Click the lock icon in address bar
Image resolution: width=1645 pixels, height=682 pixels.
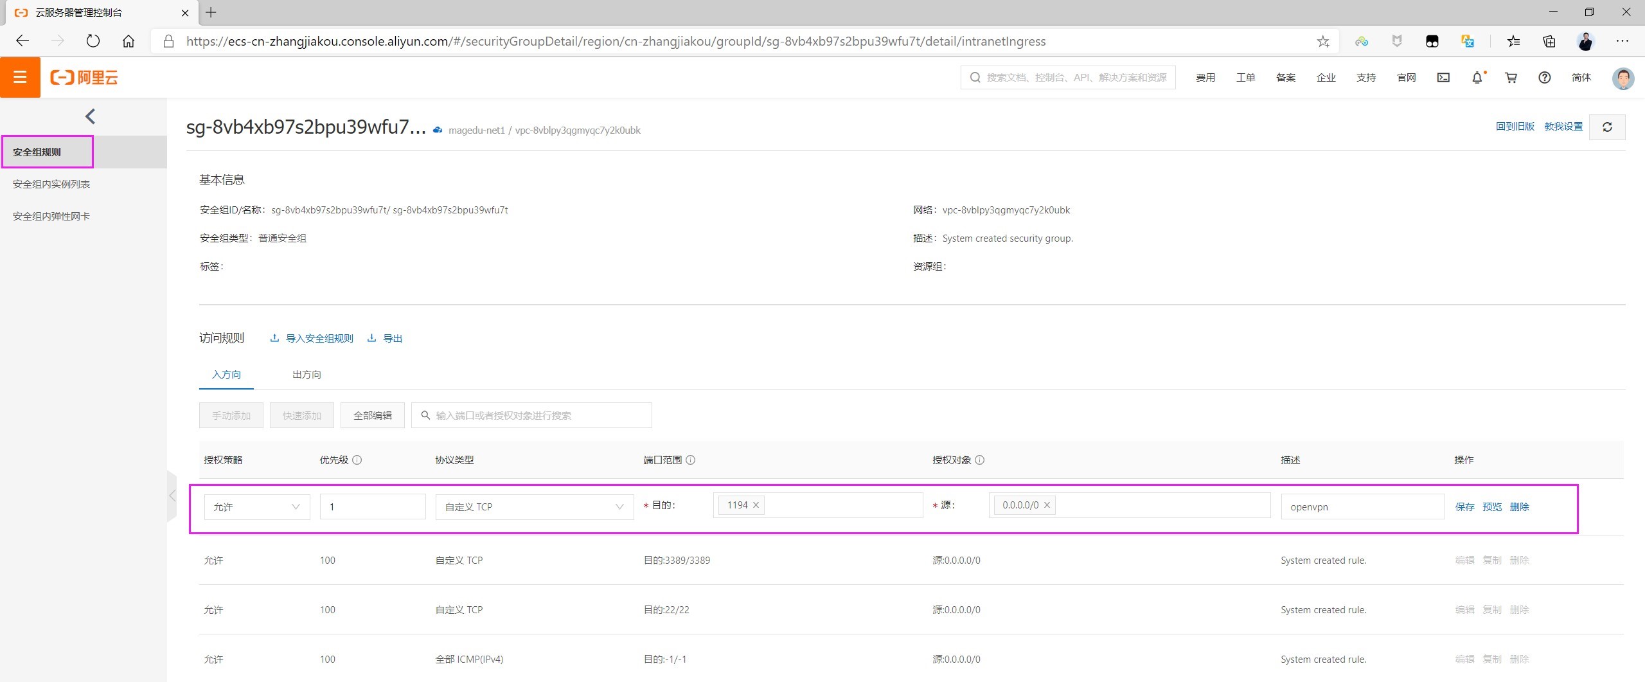[168, 41]
